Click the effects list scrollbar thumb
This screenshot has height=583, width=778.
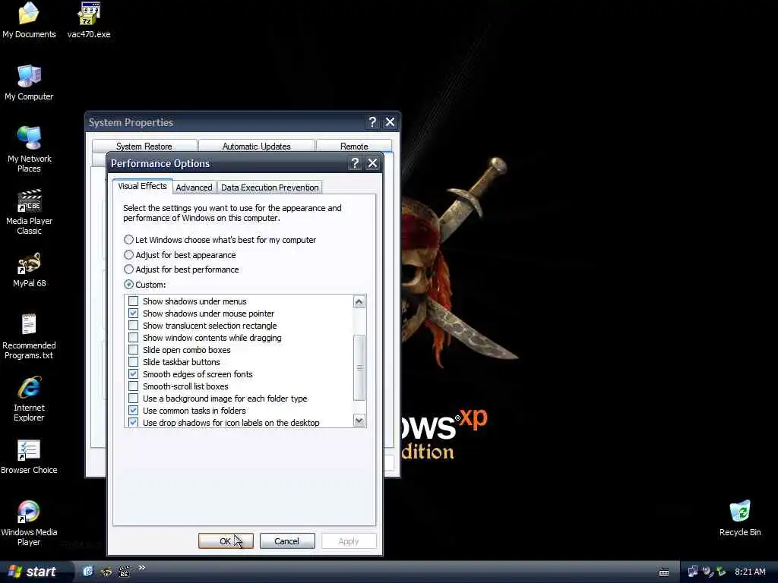pyautogui.click(x=359, y=367)
